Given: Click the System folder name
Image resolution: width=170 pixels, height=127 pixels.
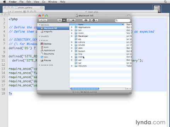Looking at the screenshot, I should (81, 51).
